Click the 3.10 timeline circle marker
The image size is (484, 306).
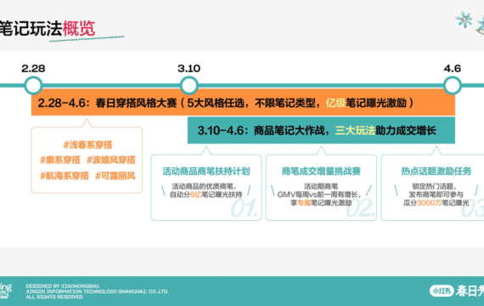point(189,85)
